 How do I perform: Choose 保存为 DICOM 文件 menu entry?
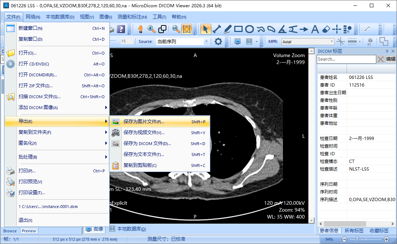[x=160, y=143]
